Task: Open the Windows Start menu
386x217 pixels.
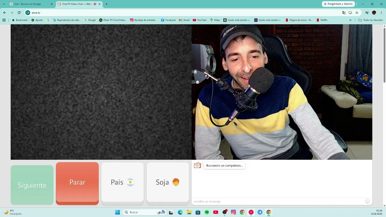Action: (117, 212)
